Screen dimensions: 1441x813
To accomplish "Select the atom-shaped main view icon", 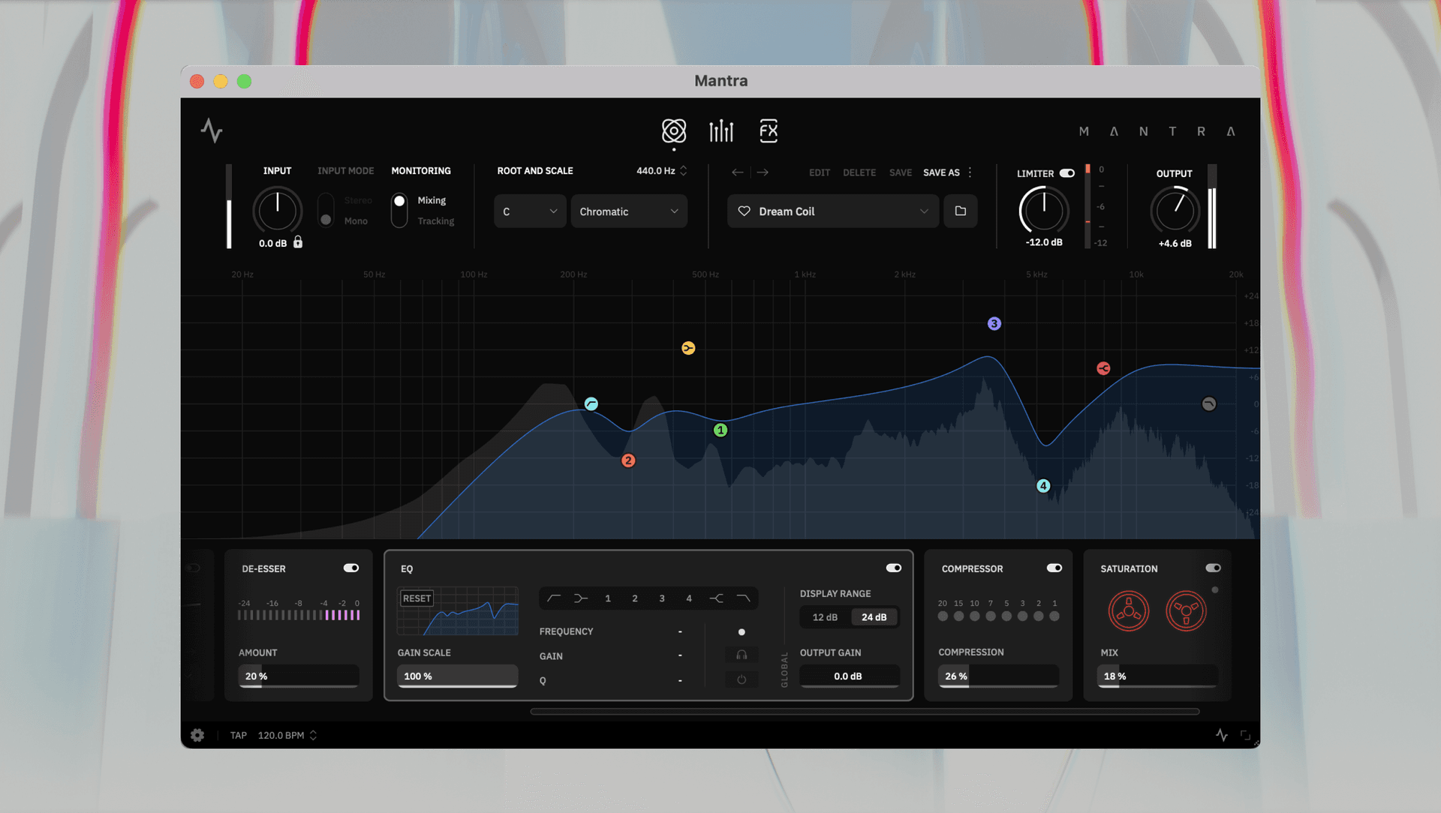I will tap(673, 130).
